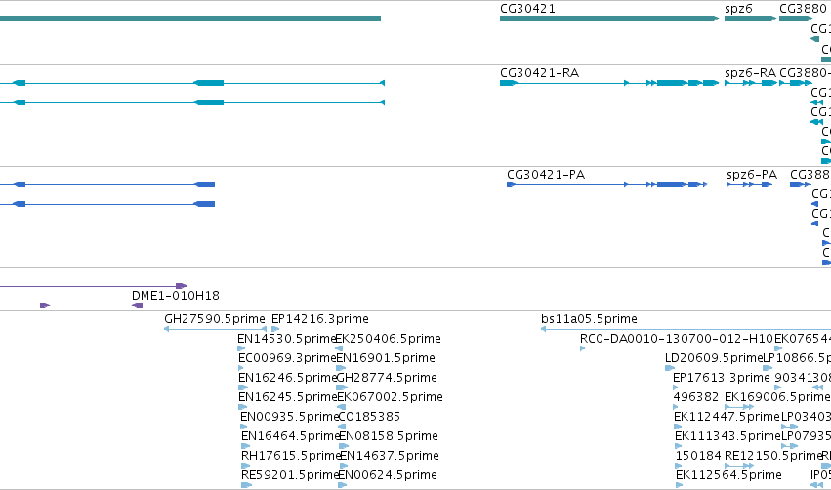The image size is (831, 490).
Task: Select the EP14216.3prime EST label
Action: click(320, 319)
